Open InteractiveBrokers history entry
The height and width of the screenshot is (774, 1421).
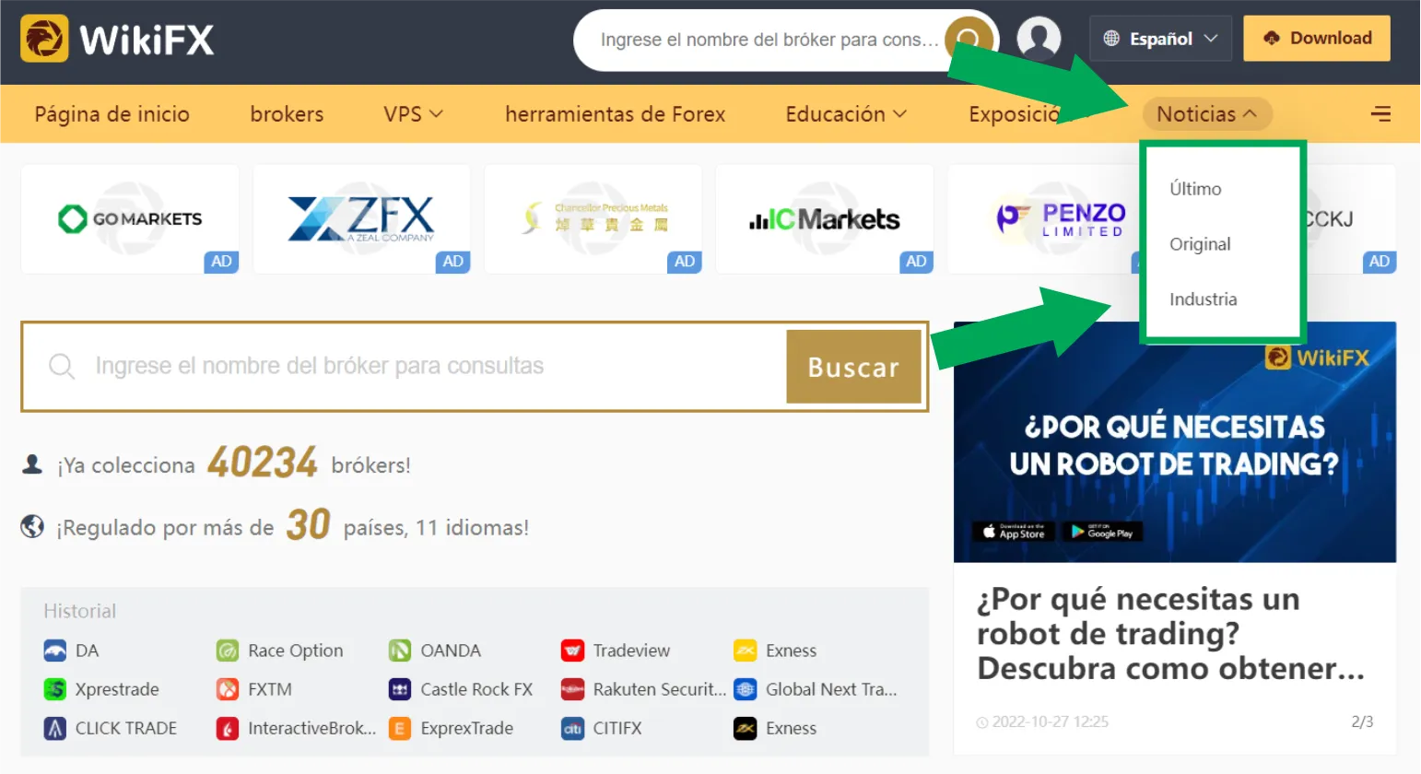point(296,728)
